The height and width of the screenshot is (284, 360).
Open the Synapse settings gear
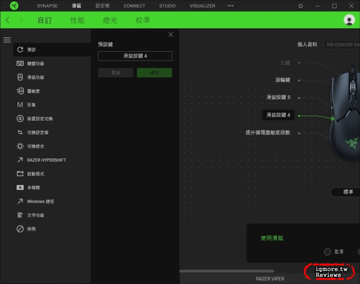click(x=300, y=6)
